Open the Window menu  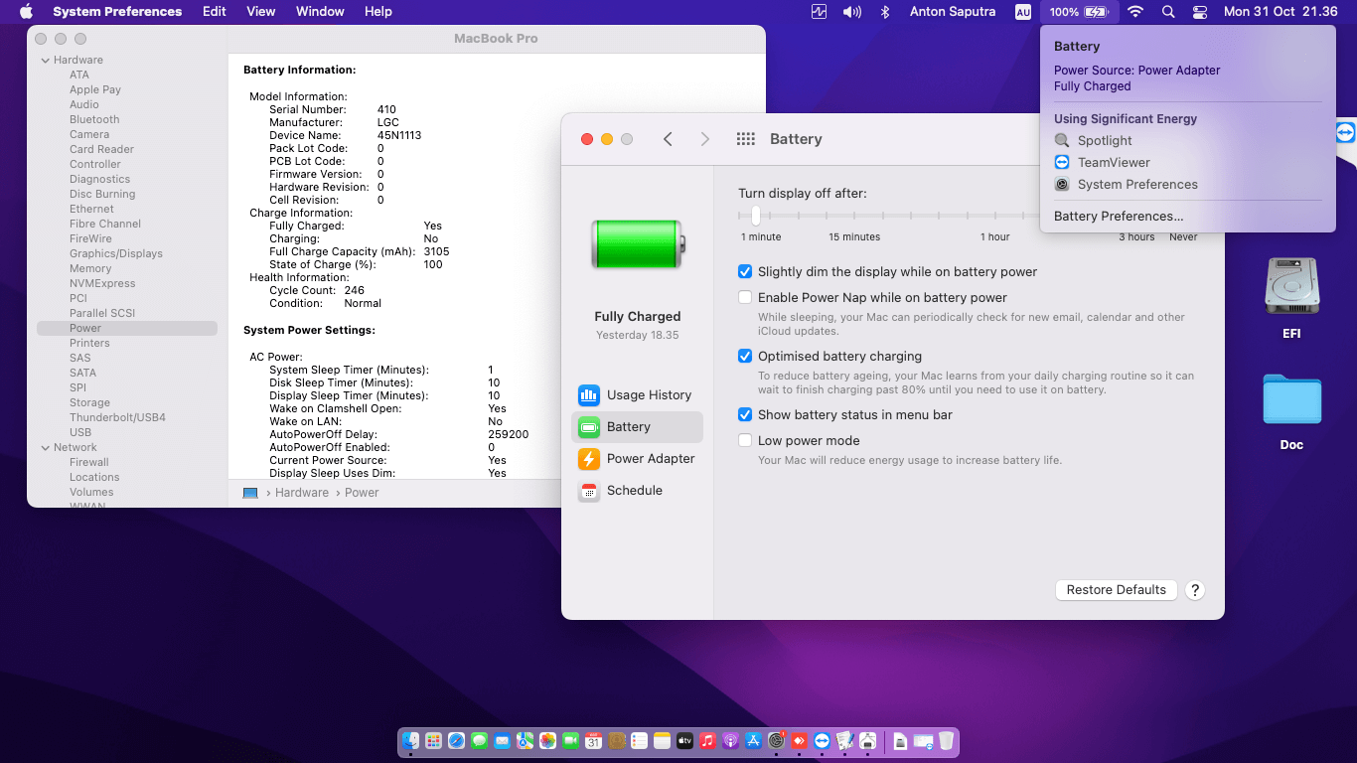click(320, 12)
